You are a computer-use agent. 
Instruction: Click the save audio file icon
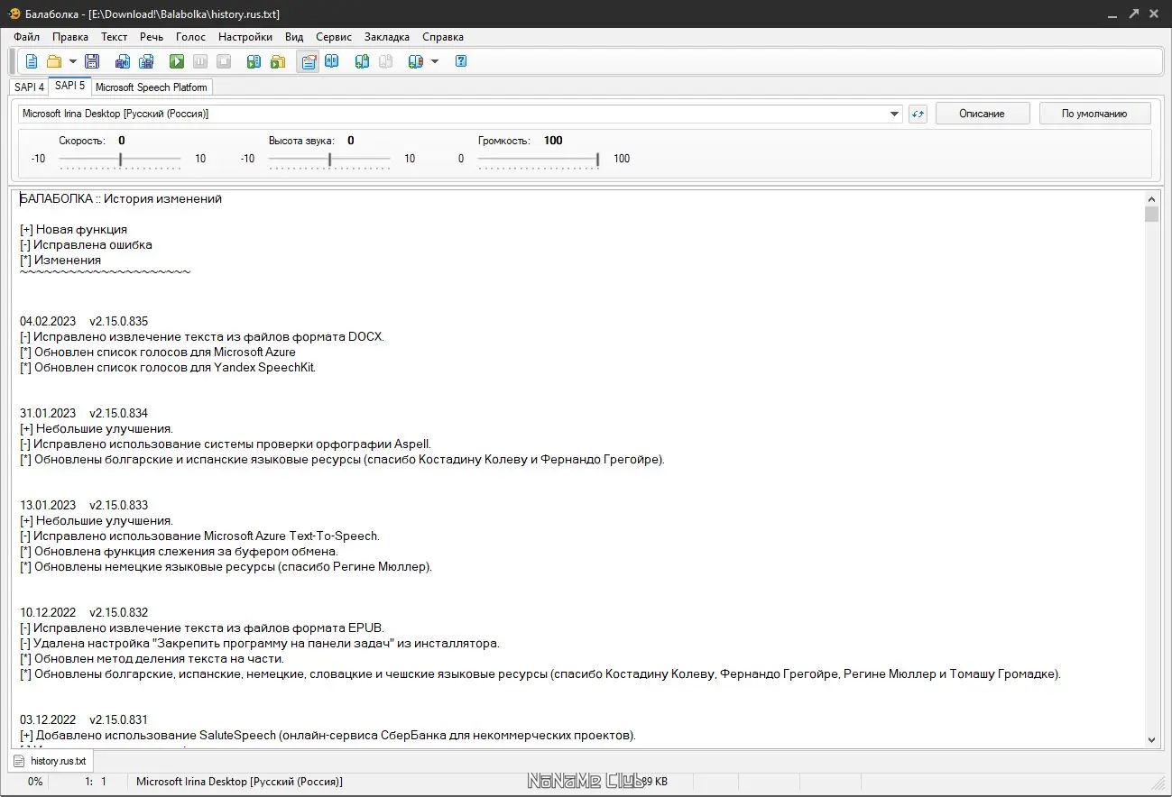click(123, 61)
